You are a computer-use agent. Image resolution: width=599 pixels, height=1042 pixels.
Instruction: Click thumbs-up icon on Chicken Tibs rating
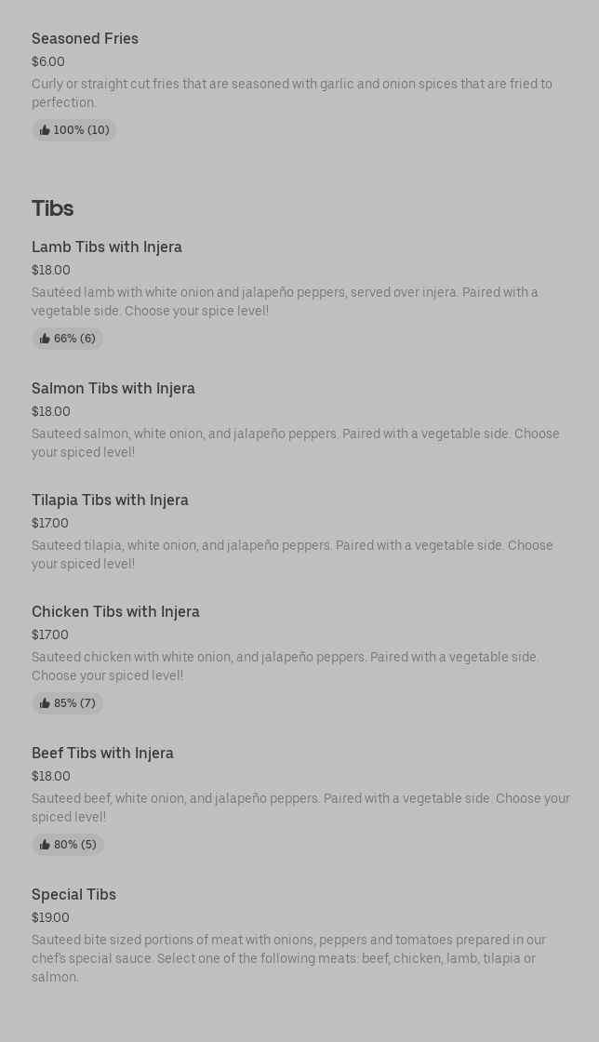[x=45, y=703]
